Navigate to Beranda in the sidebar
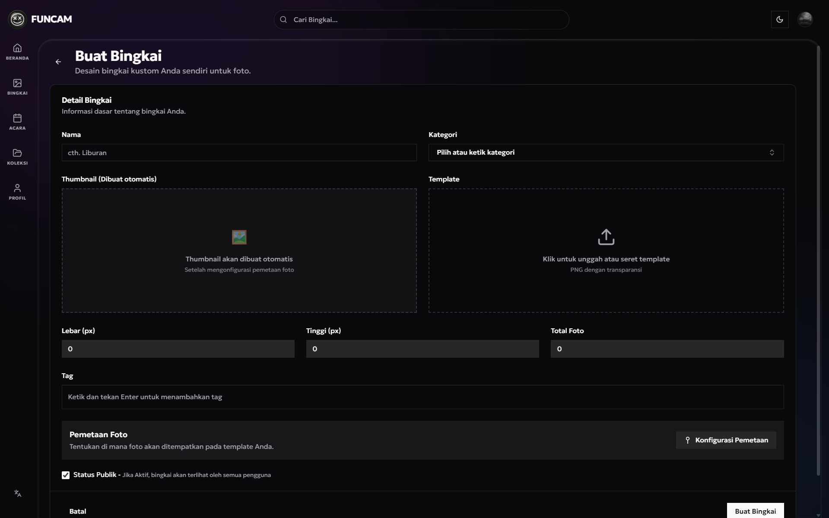 17,51
